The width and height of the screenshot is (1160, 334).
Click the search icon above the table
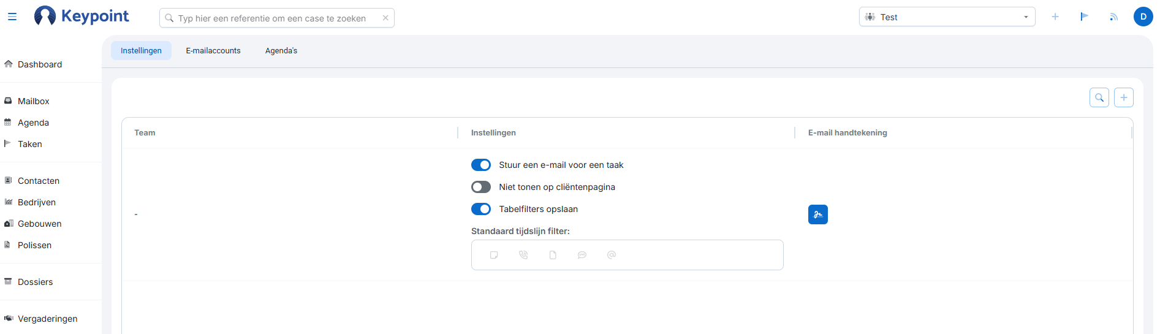[x=1099, y=97]
